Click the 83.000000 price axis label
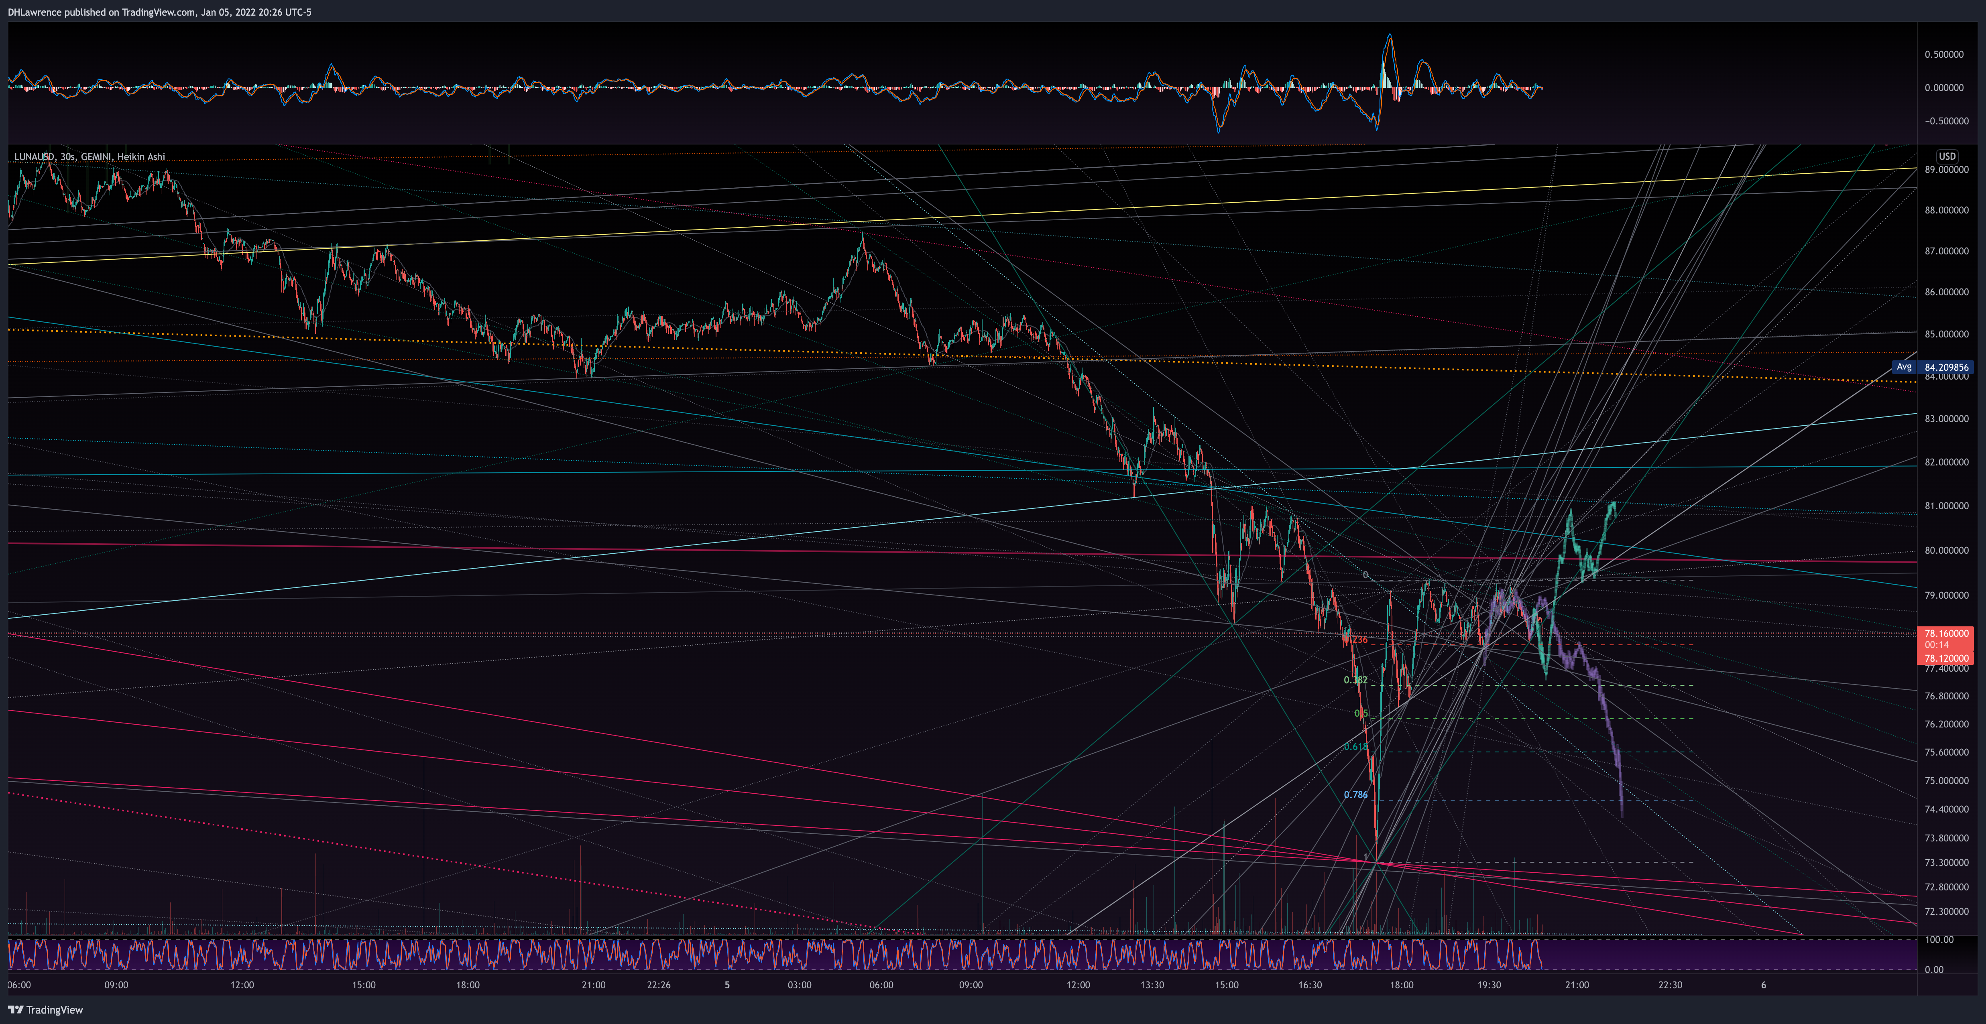This screenshot has height=1024, width=1986. pos(1946,419)
